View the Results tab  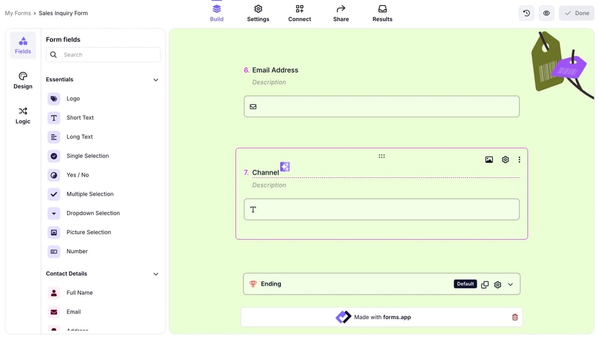(382, 13)
